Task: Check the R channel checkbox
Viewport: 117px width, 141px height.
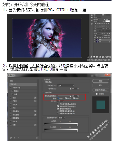Action: point(58,99)
